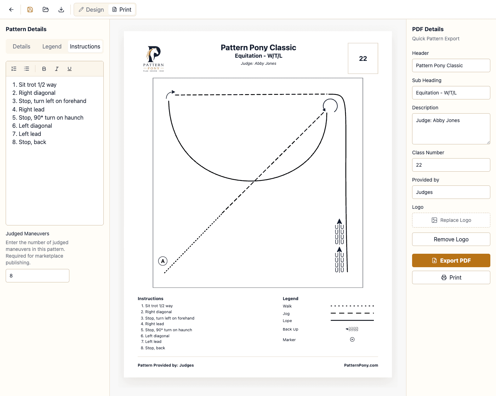Click marker A on the pattern diagram
The image size is (496, 396).
click(x=163, y=261)
